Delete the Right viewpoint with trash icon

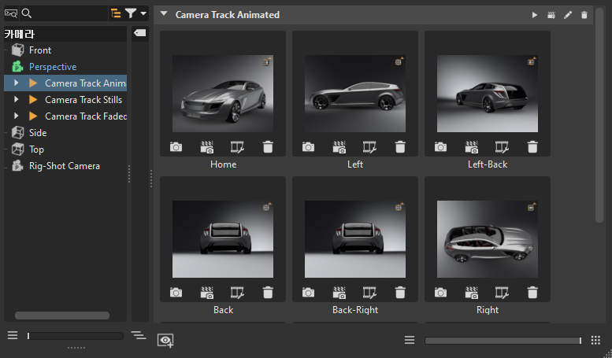click(532, 293)
